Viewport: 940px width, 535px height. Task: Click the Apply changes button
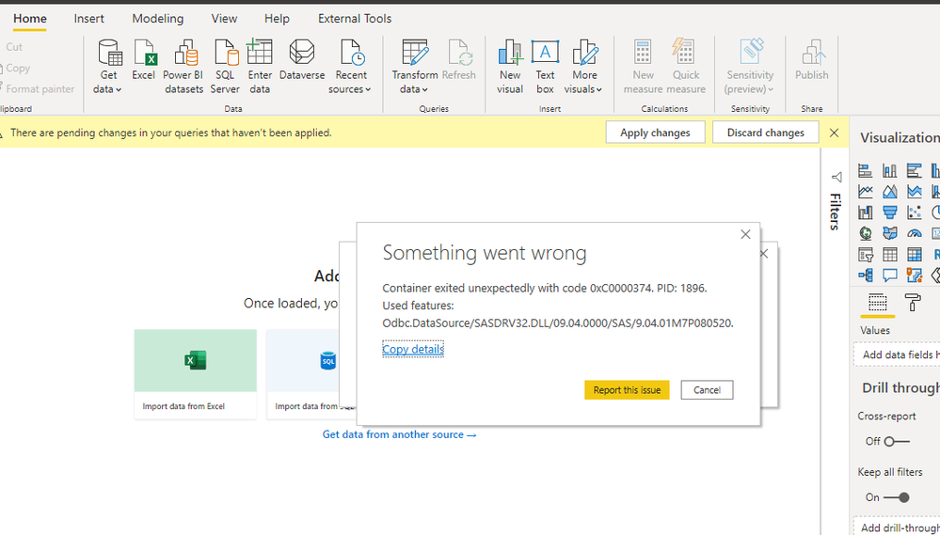(655, 133)
